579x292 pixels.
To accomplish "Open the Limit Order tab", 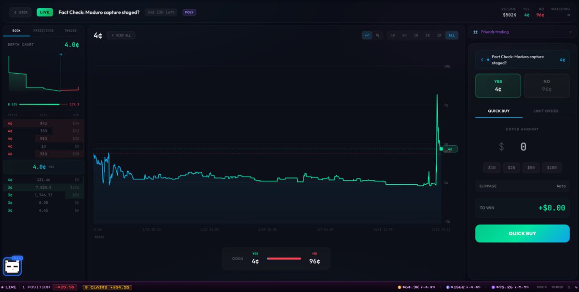I will tap(546, 111).
